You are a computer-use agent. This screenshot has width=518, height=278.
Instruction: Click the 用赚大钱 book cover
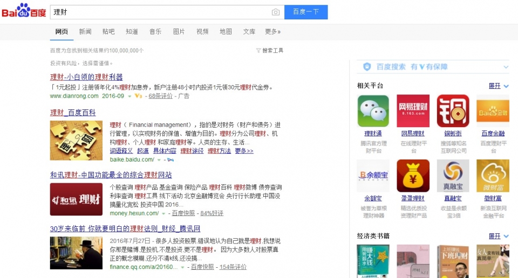click(x=373, y=261)
